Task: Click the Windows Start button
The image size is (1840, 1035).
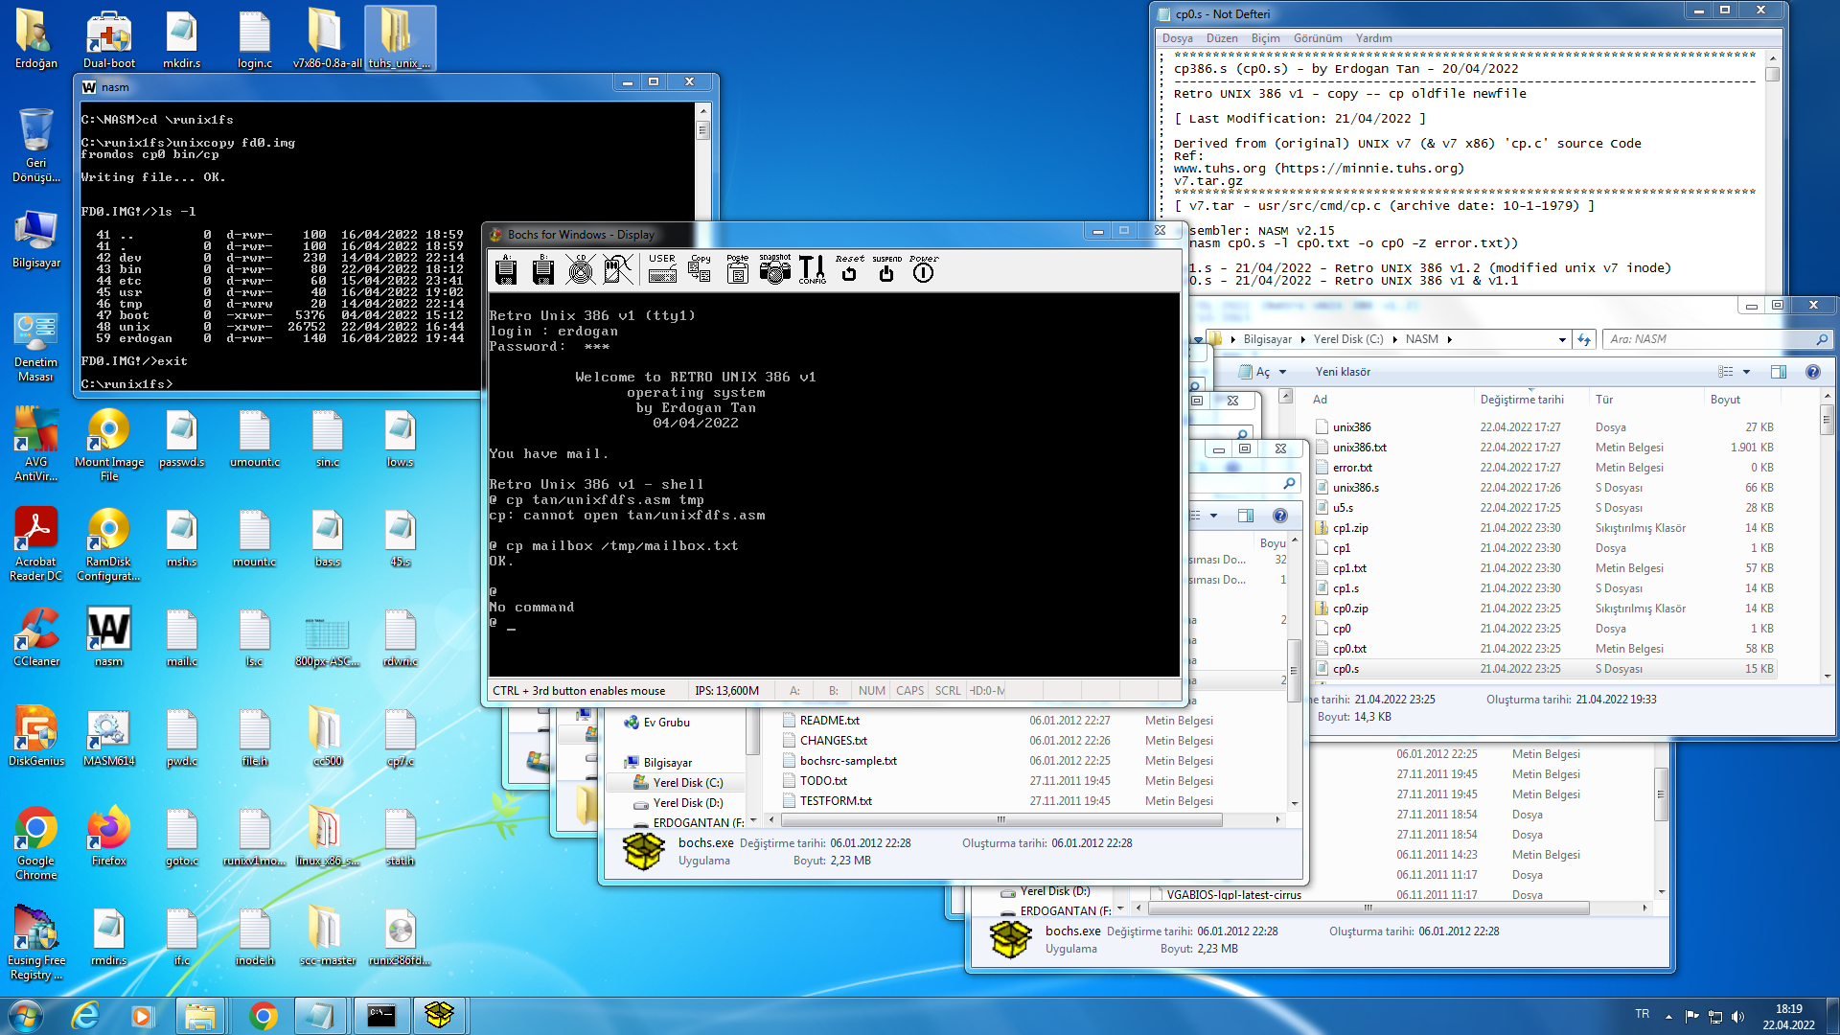Action: [26, 1015]
